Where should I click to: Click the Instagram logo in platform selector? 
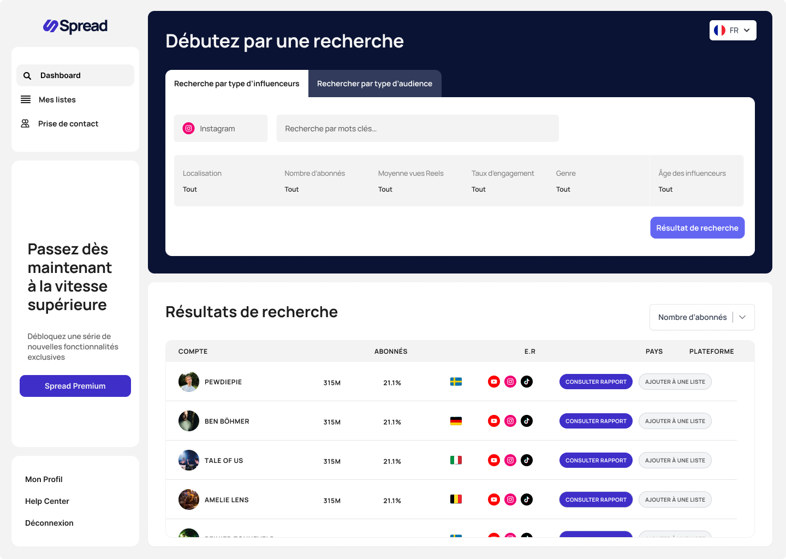[188, 128]
